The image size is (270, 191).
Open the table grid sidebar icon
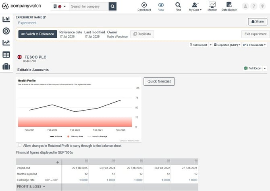[6, 55]
